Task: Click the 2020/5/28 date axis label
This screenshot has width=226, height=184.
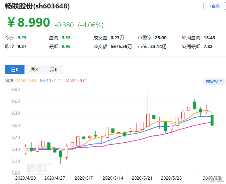Action: pyautogui.click(x=171, y=178)
